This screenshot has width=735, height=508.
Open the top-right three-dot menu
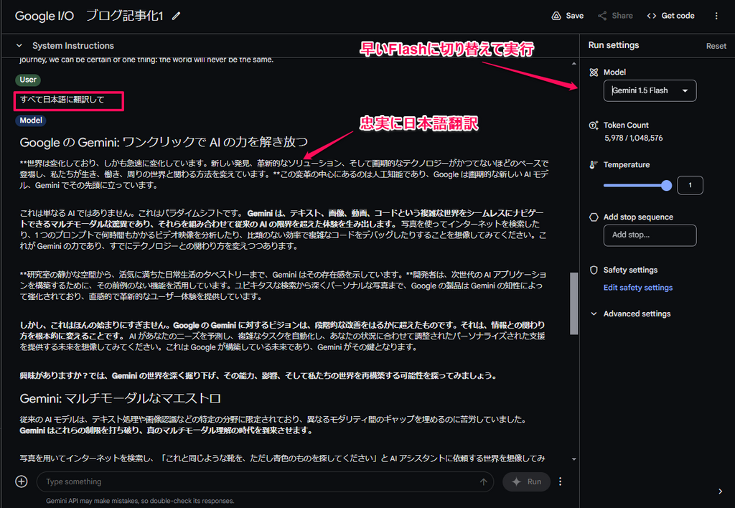[x=716, y=16]
